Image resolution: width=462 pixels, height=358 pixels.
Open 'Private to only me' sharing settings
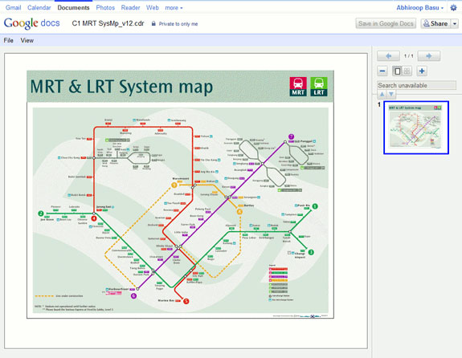178,24
